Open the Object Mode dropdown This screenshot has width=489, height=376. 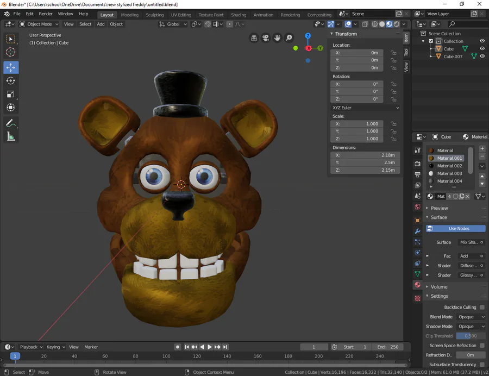tap(39, 24)
